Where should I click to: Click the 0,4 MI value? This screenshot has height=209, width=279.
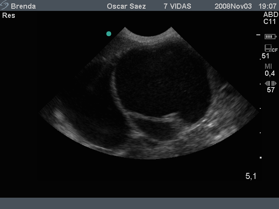click(270, 74)
